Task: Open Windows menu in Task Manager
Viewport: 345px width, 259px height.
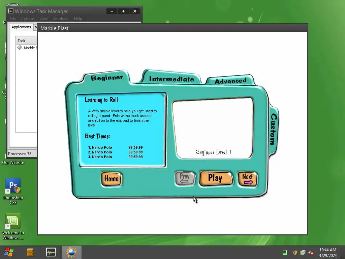Action: [61, 19]
